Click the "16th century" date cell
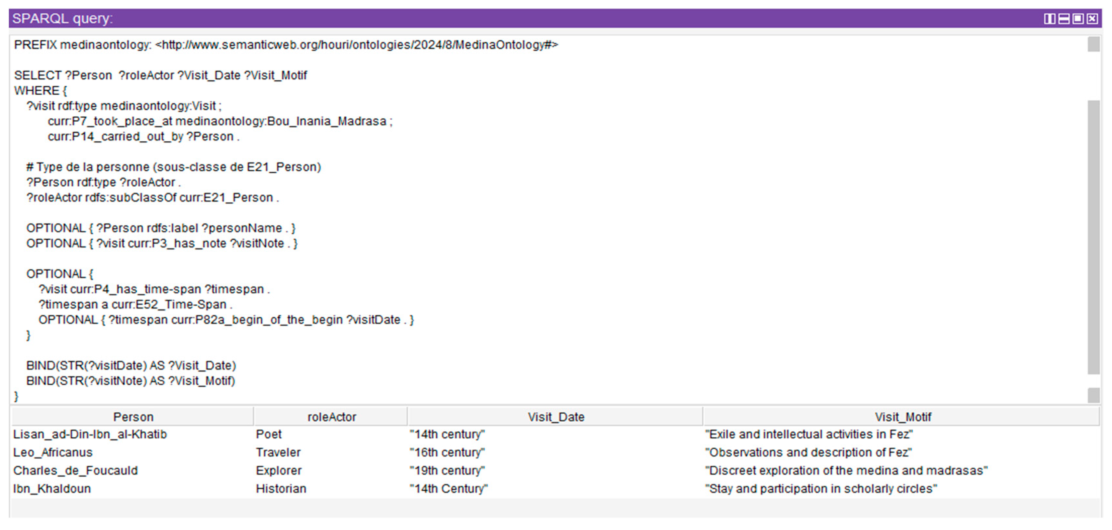The height and width of the screenshot is (530, 1112). (x=447, y=452)
